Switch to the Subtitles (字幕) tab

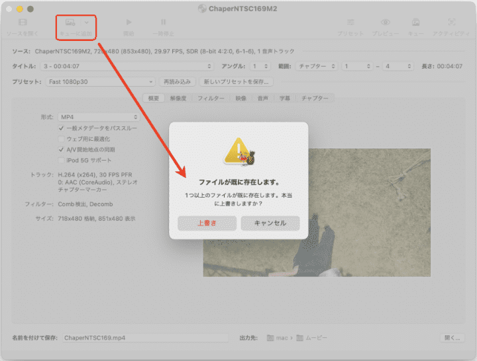tap(284, 98)
